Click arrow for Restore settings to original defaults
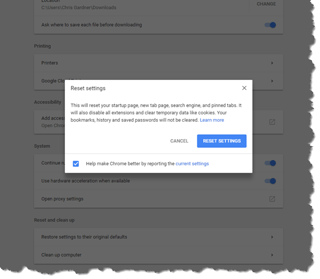This screenshot has height=279, width=320. point(272,237)
